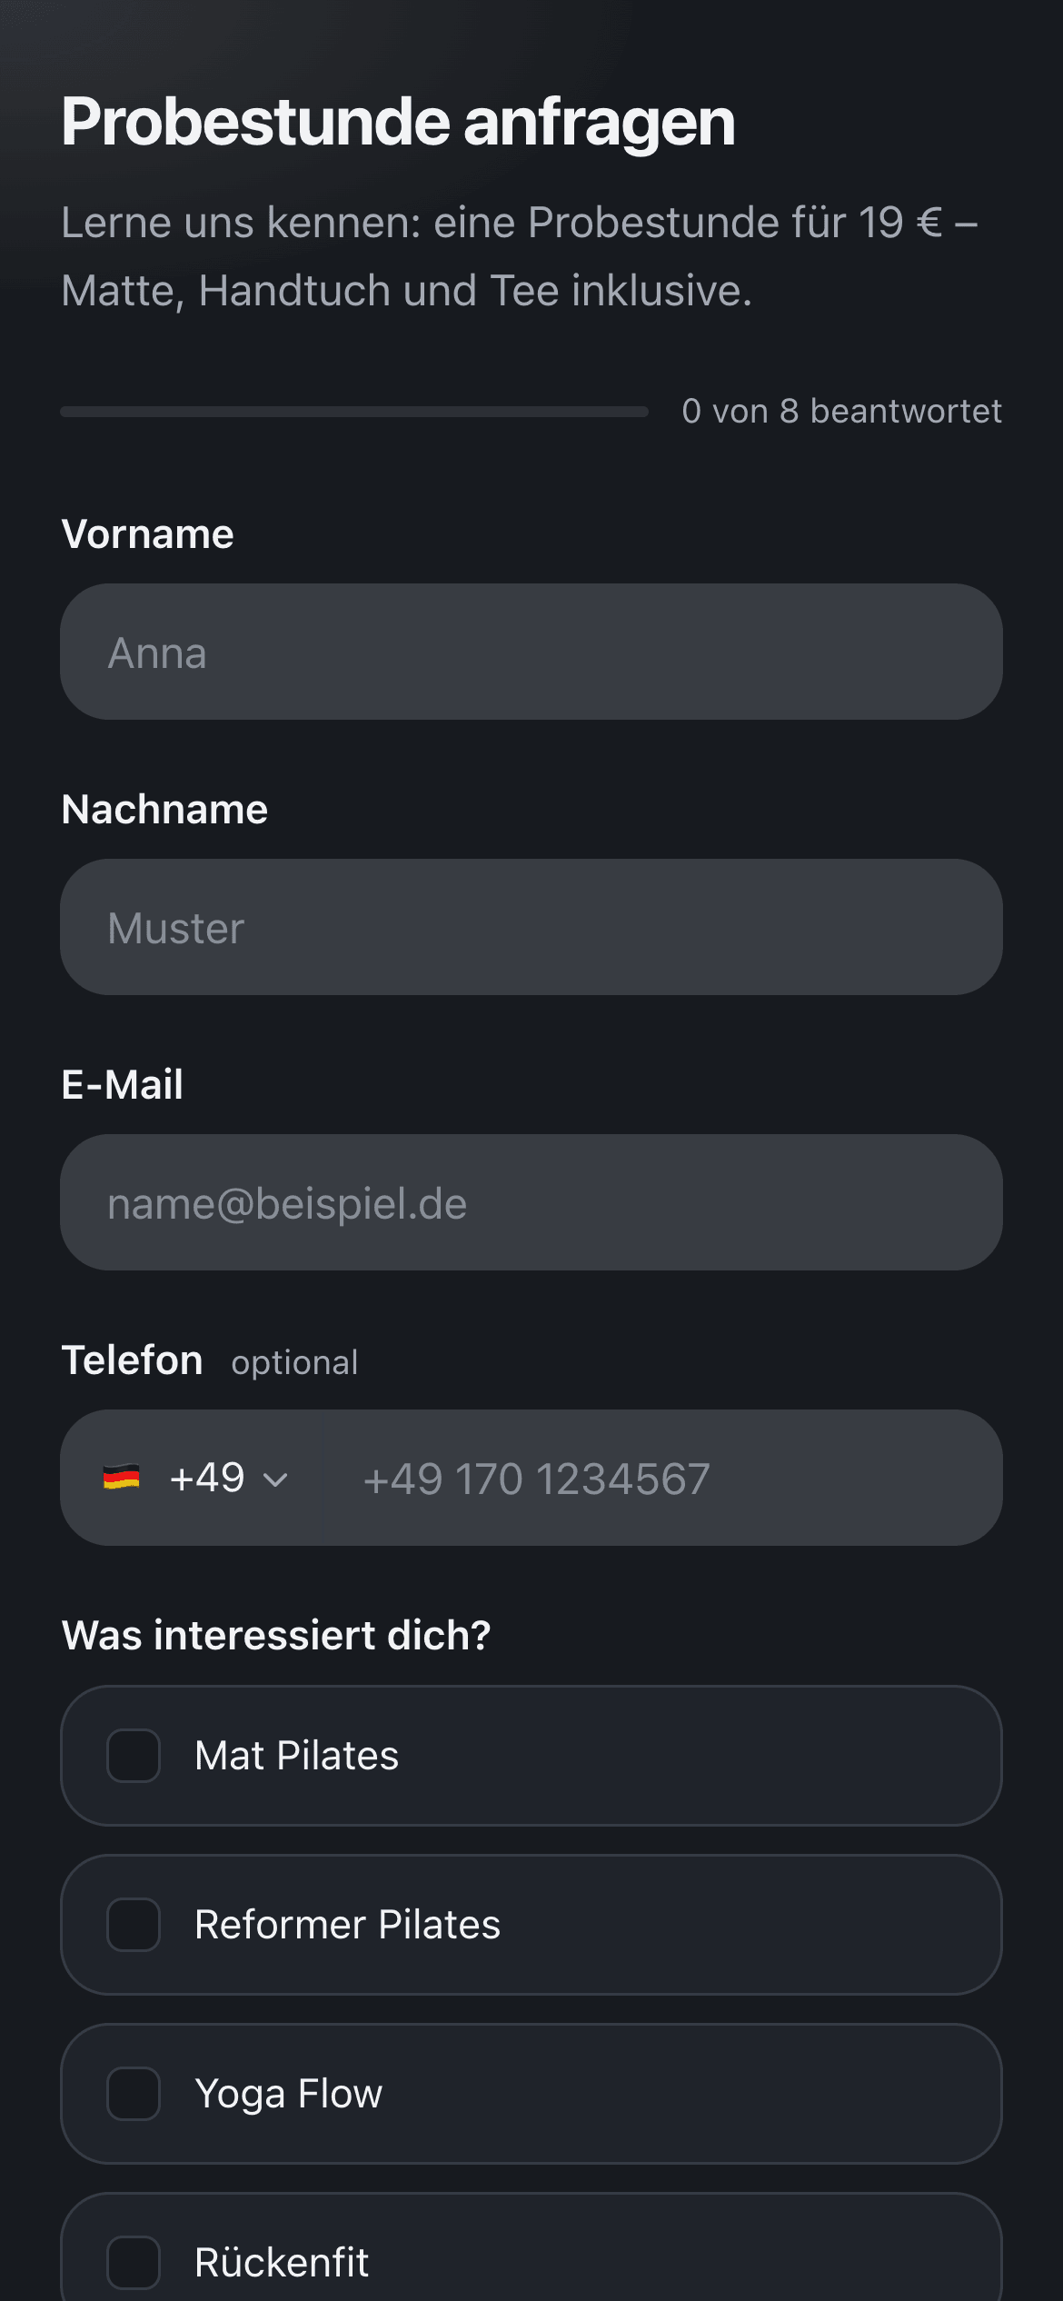
Task: Focus the Vorname input field
Action: [531, 652]
